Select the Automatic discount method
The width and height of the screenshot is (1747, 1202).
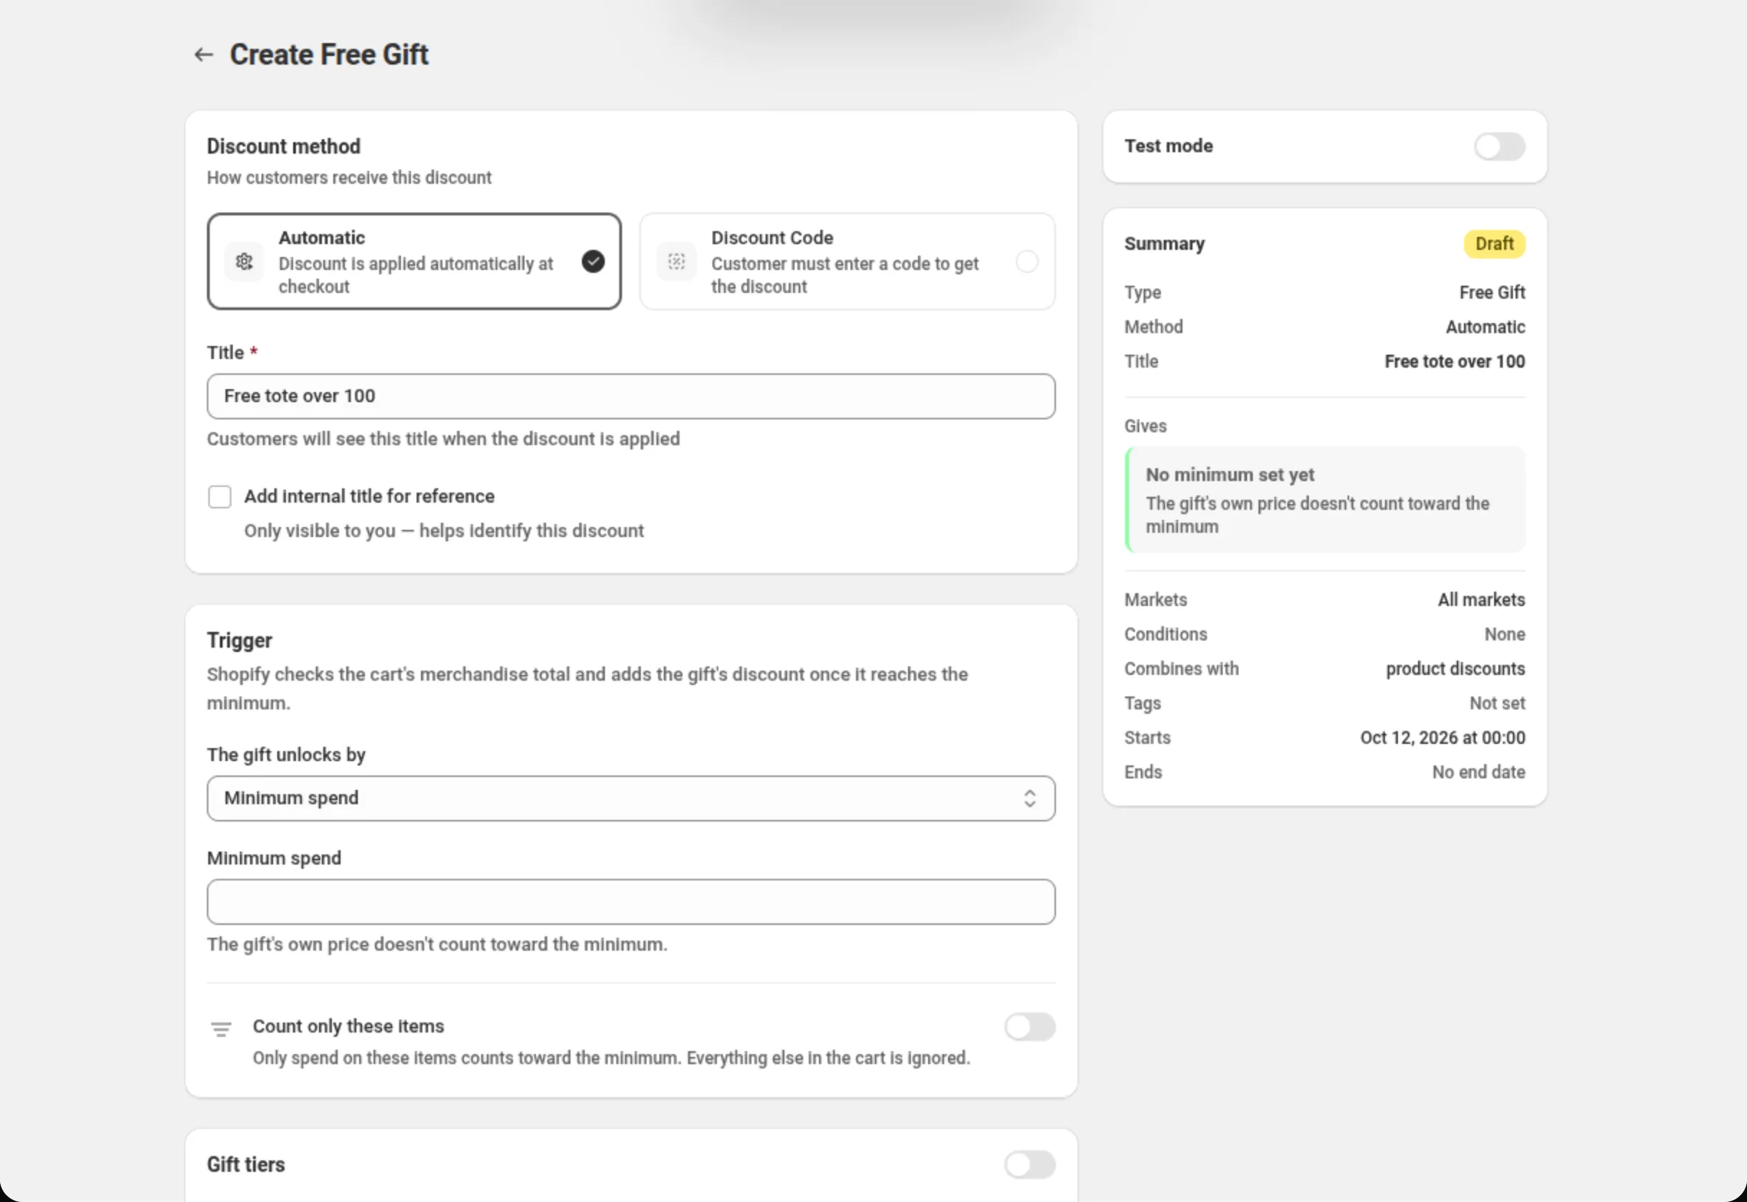[414, 261]
